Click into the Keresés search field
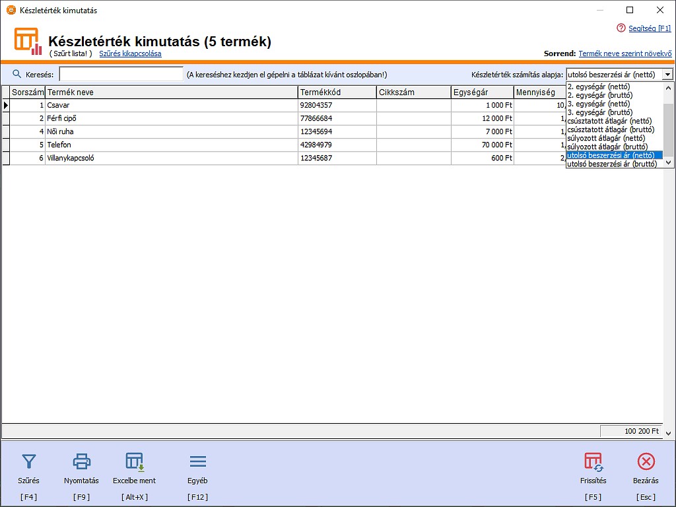The width and height of the screenshot is (676, 507). pyautogui.click(x=121, y=75)
